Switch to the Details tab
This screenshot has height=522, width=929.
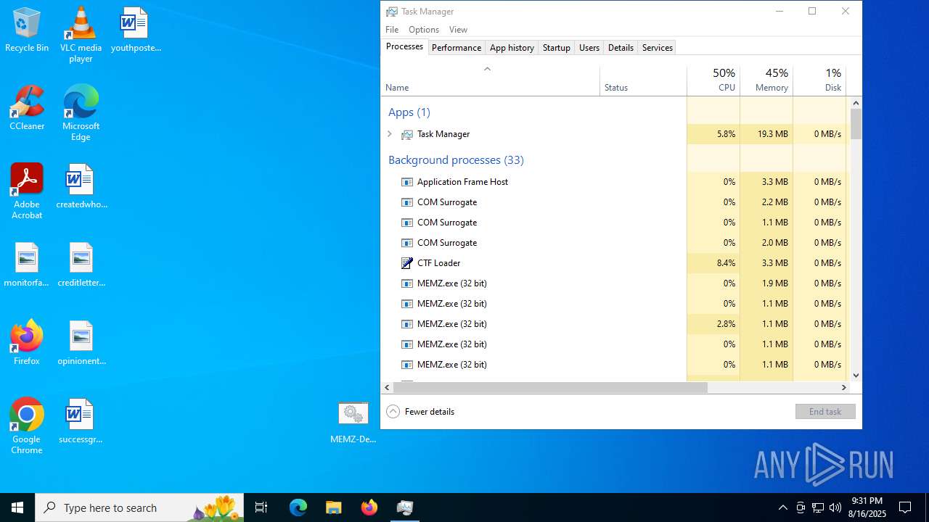621,48
